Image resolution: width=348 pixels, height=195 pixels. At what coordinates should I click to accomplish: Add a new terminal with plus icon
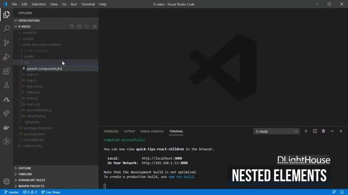tap(306, 131)
